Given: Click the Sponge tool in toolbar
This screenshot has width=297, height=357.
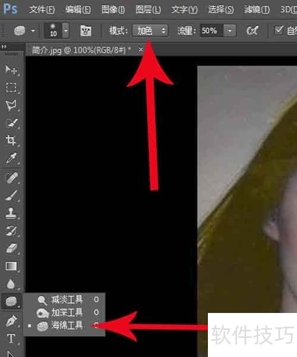Looking at the screenshot, I should 11,302.
